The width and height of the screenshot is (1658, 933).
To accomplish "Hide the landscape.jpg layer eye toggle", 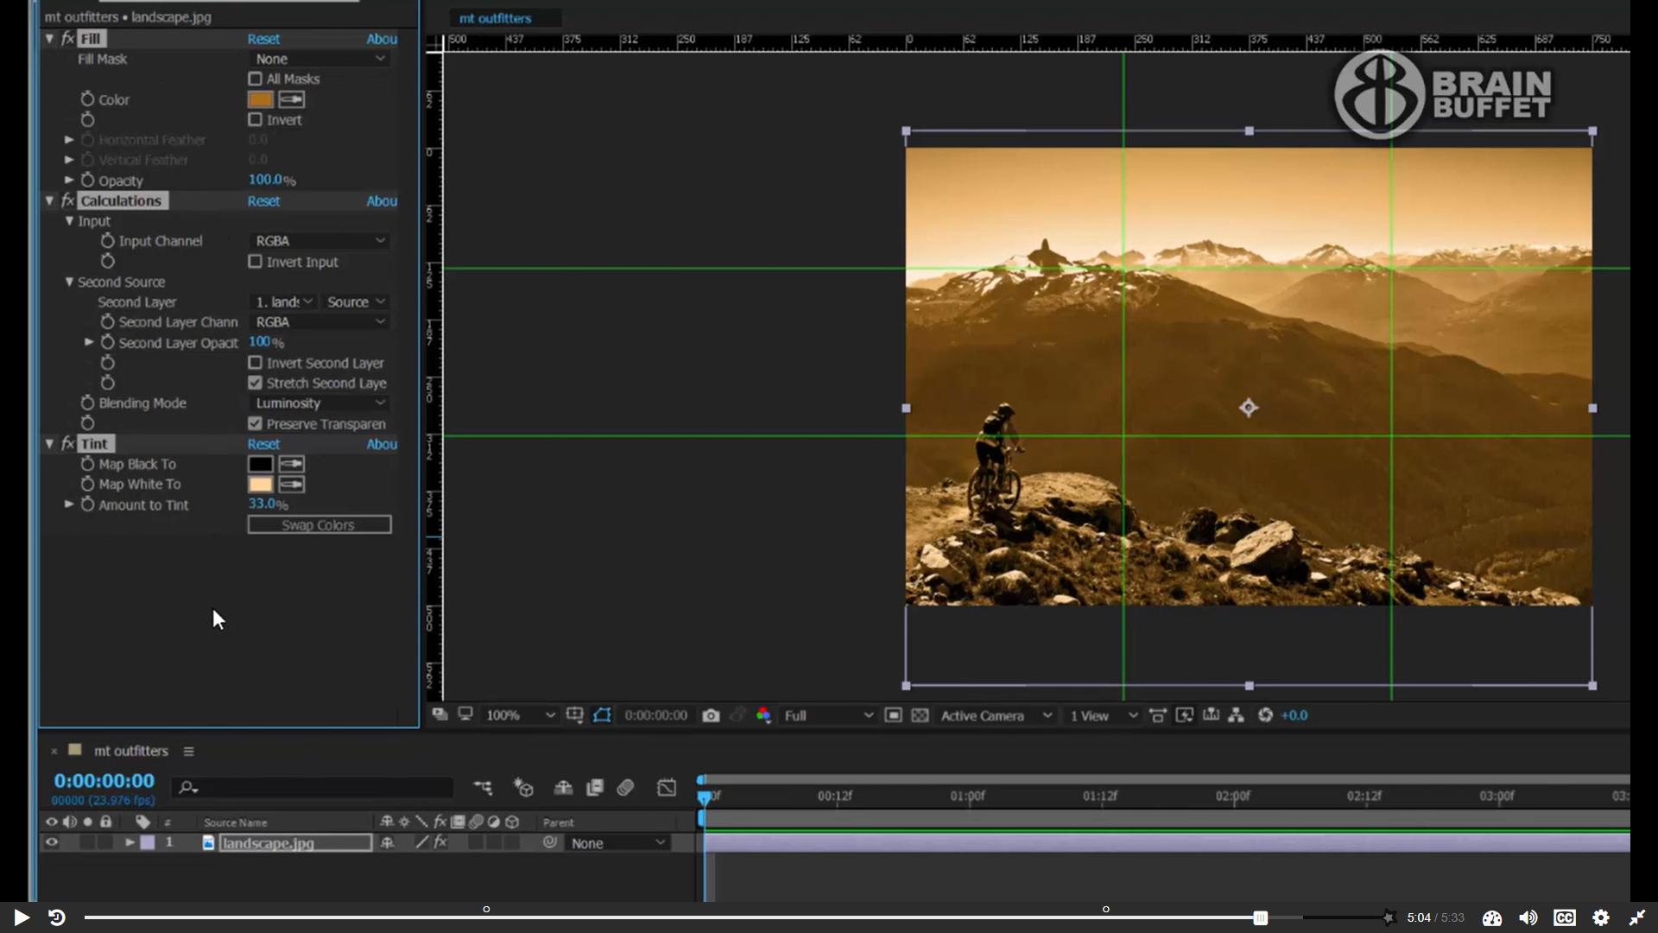I will coord(52,842).
